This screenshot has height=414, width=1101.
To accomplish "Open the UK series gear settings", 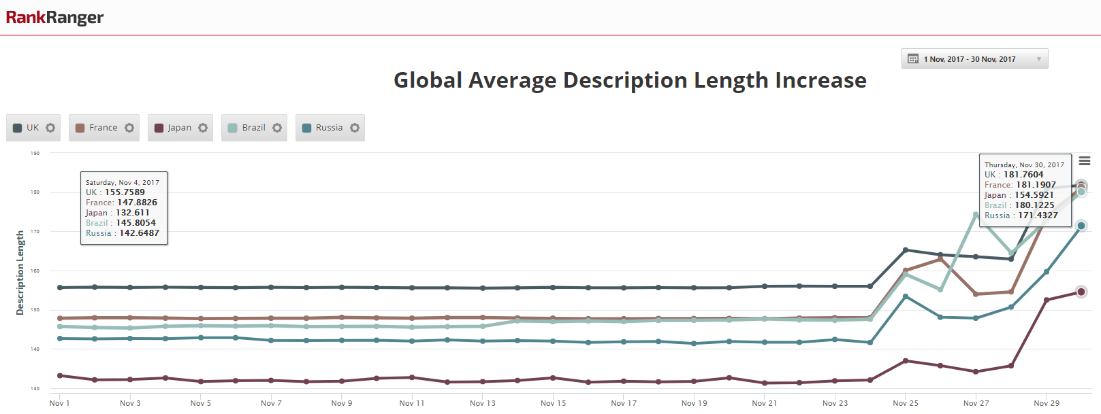I will point(50,128).
